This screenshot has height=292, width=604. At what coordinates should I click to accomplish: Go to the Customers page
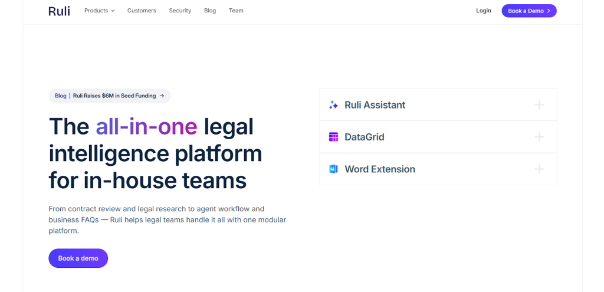(x=142, y=11)
